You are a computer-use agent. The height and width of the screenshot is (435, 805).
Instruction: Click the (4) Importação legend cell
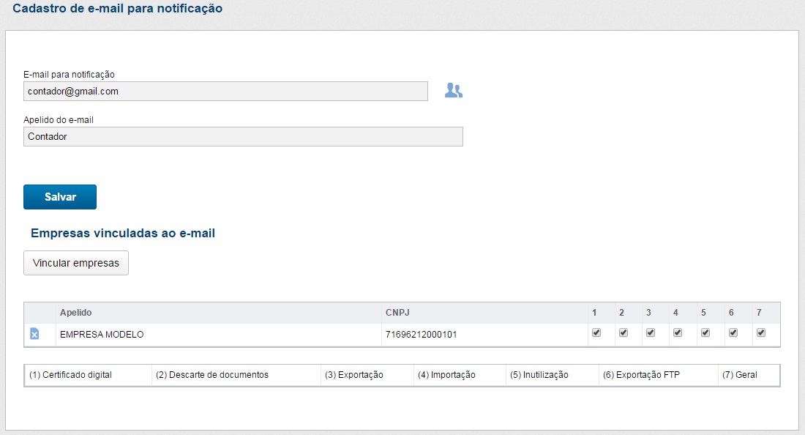tap(446, 375)
